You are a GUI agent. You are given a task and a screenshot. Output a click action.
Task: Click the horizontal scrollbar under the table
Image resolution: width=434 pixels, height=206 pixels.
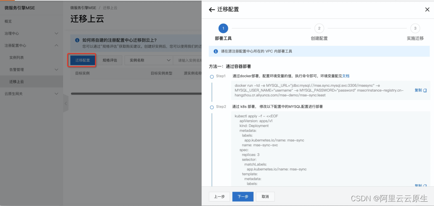[x=136, y=94]
